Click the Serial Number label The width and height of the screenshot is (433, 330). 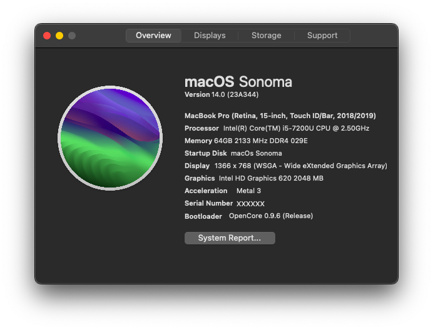[x=208, y=203]
